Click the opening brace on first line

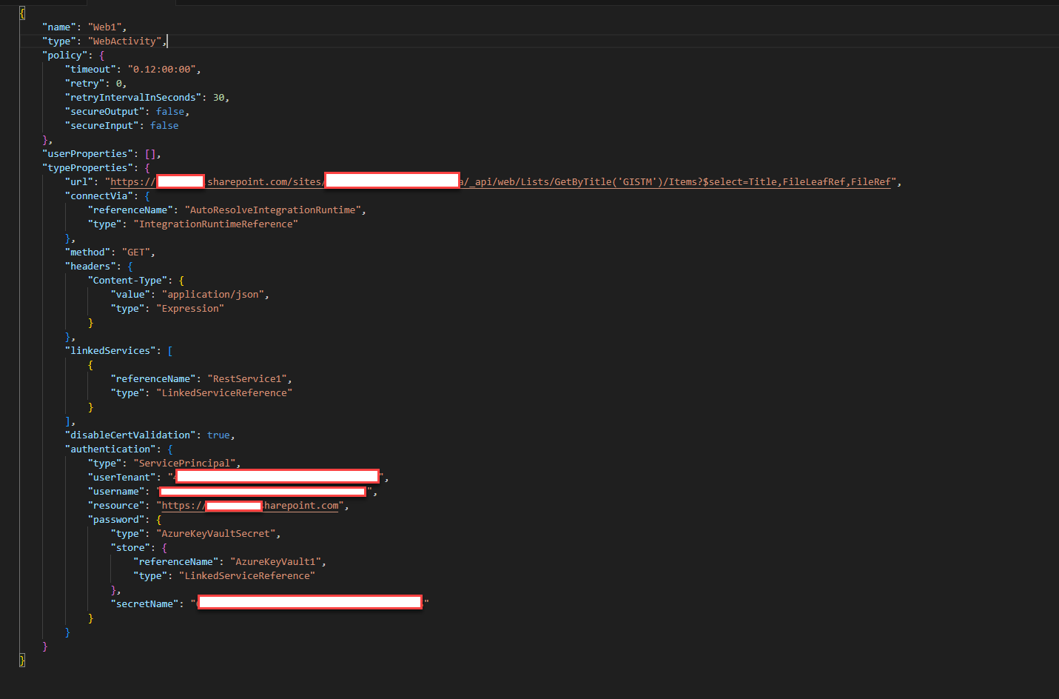[22, 13]
